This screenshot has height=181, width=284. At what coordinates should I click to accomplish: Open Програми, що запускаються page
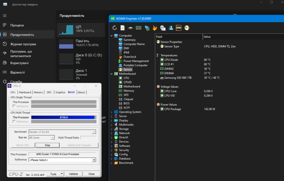tap(28, 54)
